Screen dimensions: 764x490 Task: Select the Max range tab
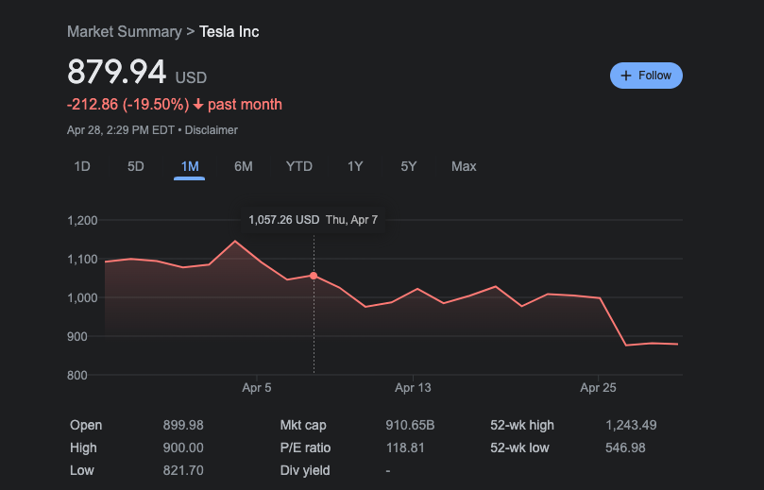click(464, 166)
